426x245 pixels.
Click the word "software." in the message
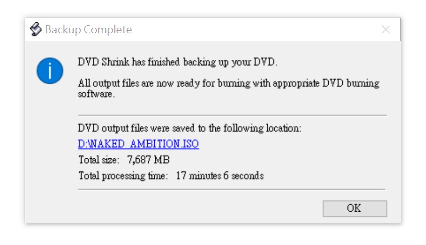[94, 94]
